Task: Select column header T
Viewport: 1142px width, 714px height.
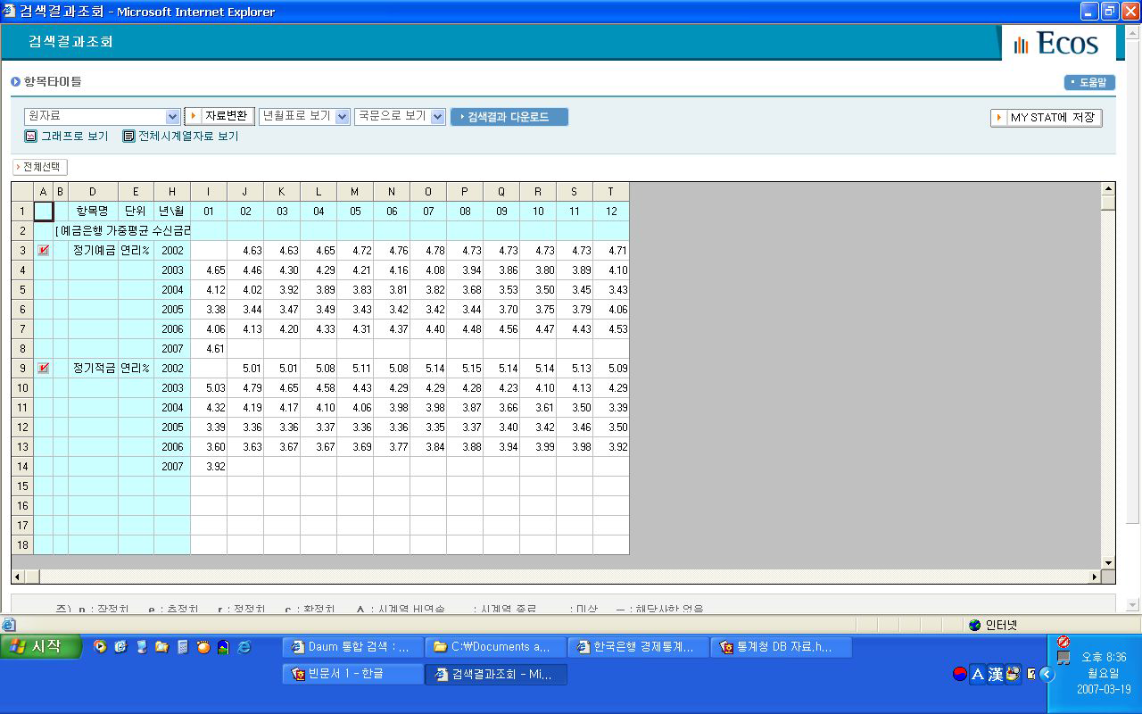Action: (x=611, y=192)
